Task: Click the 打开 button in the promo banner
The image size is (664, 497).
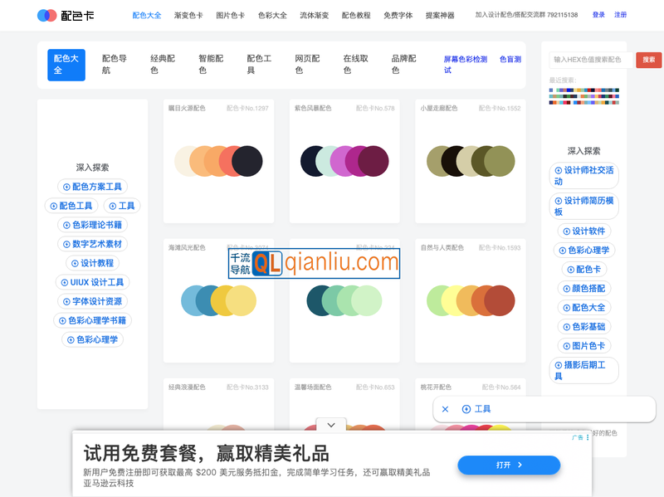Action: tap(509, 465)
